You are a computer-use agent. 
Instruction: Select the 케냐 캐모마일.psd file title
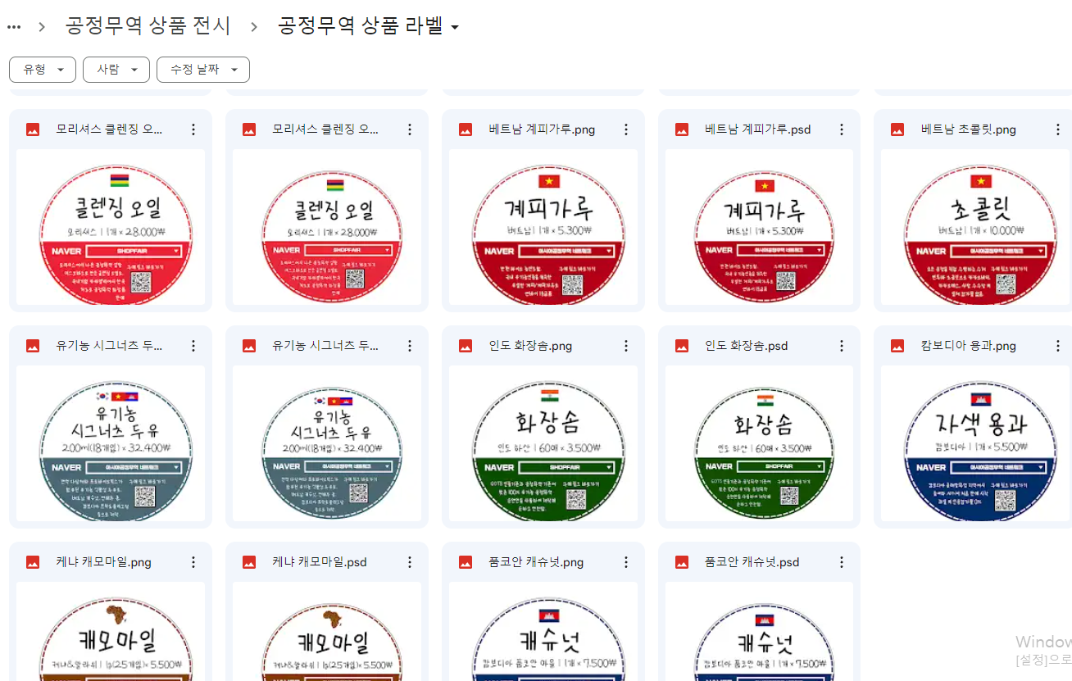click(x=320, y=562)
